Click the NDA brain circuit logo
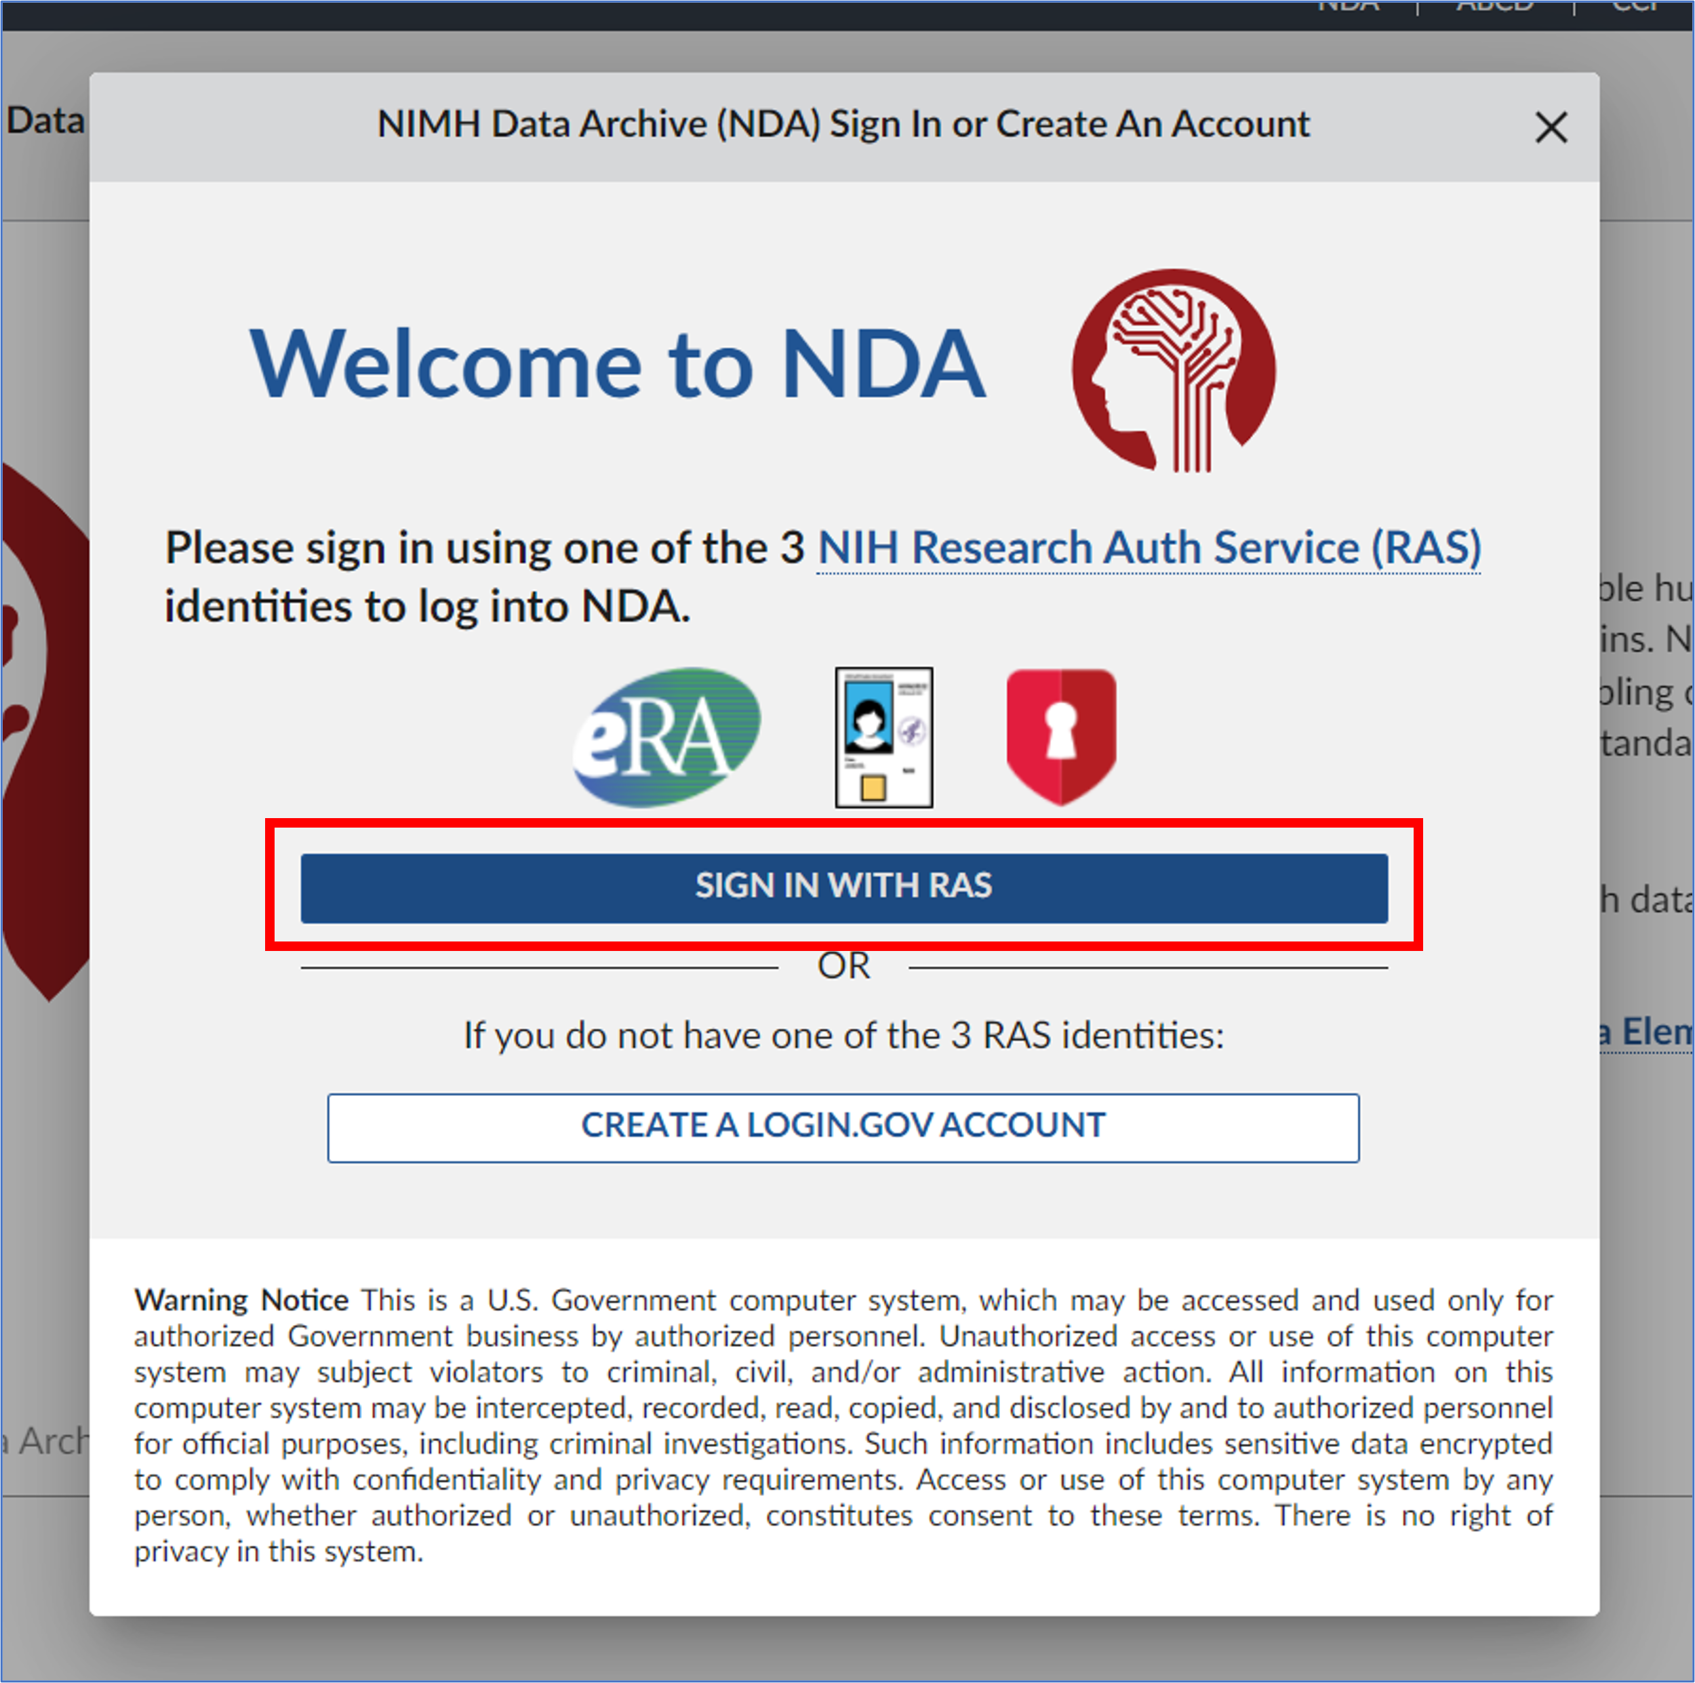The image size is (1695, 1683). tap(1174, 368)
